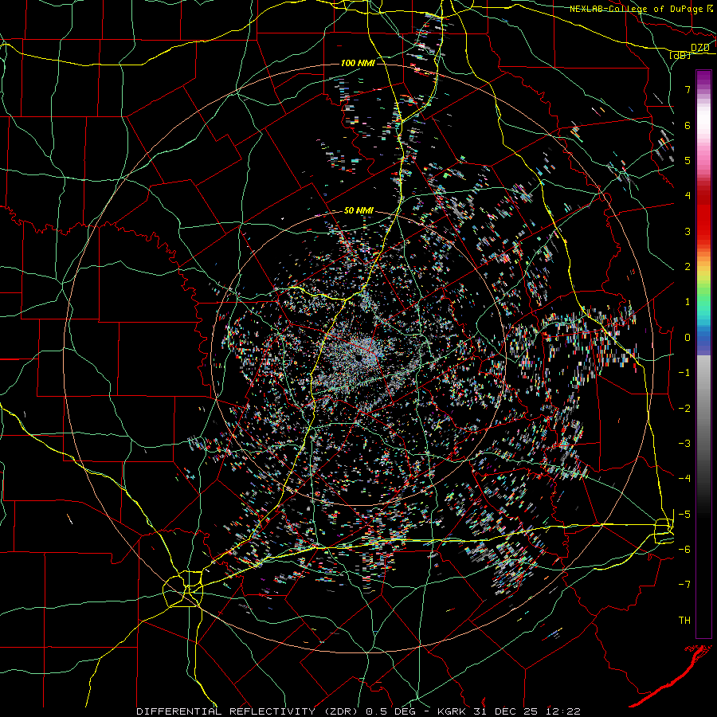Click "0.5 DEG" elevation in the caption
This screenshot has width=717, height=717.
391,711
